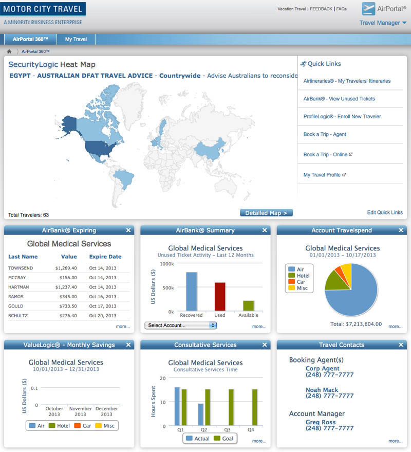411x452 pixels.
Task: Click more link in Consultative Services panel
Action: pyautogui.click(x=259, y=441)
